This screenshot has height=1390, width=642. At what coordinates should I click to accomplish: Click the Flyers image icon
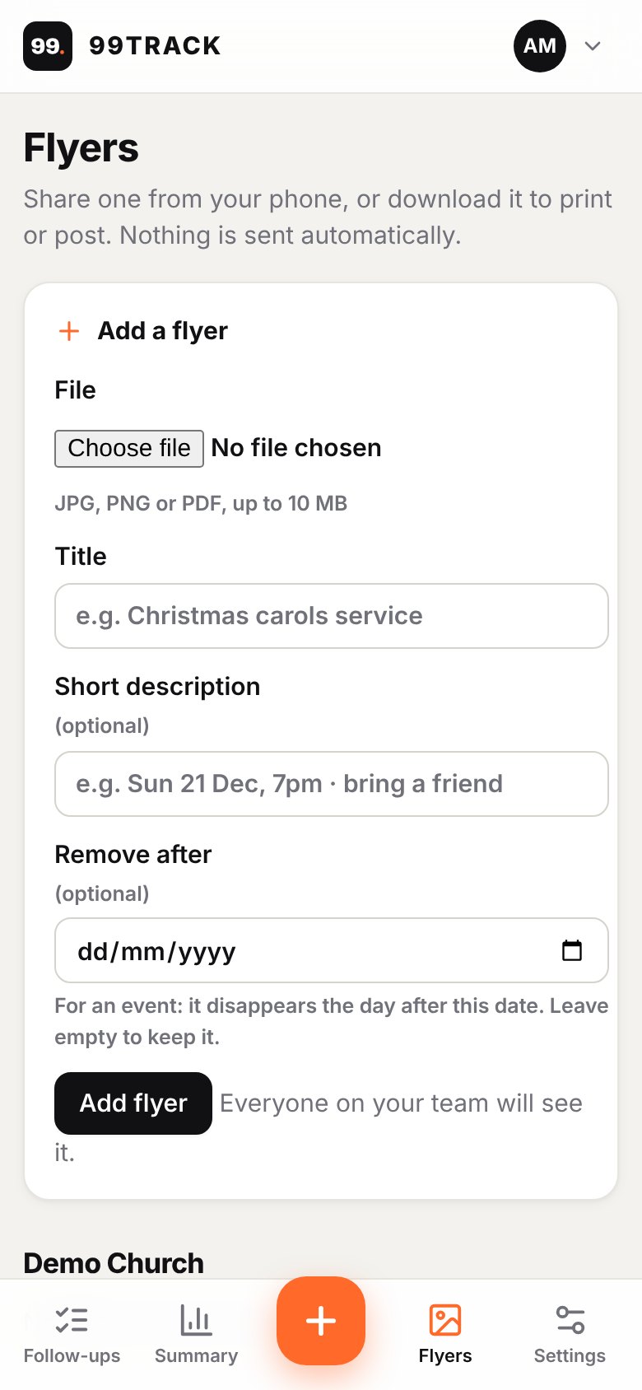pos(445,1320)
